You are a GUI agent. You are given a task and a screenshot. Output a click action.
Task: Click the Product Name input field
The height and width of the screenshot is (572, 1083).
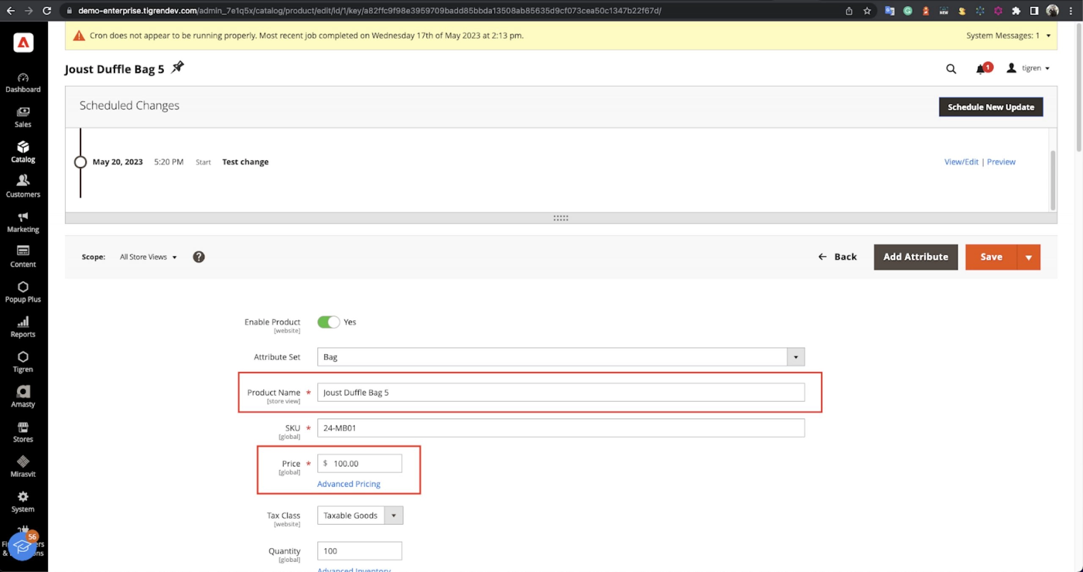[561, 392]
